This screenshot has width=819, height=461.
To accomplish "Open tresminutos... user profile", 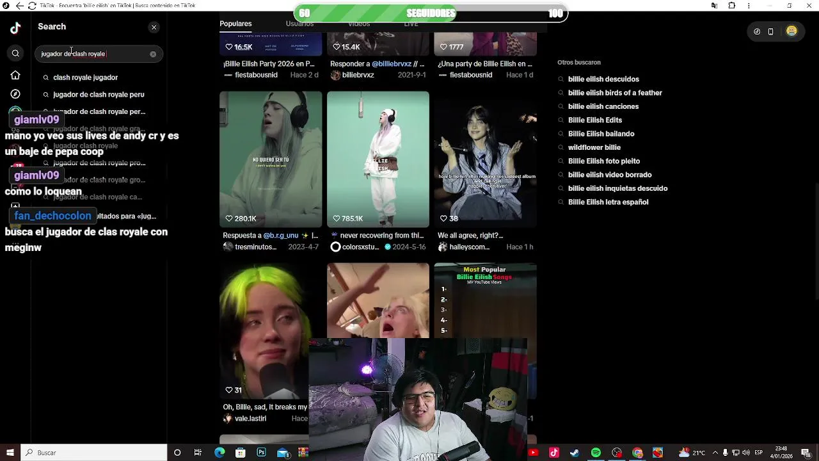I will pos(255,247).
